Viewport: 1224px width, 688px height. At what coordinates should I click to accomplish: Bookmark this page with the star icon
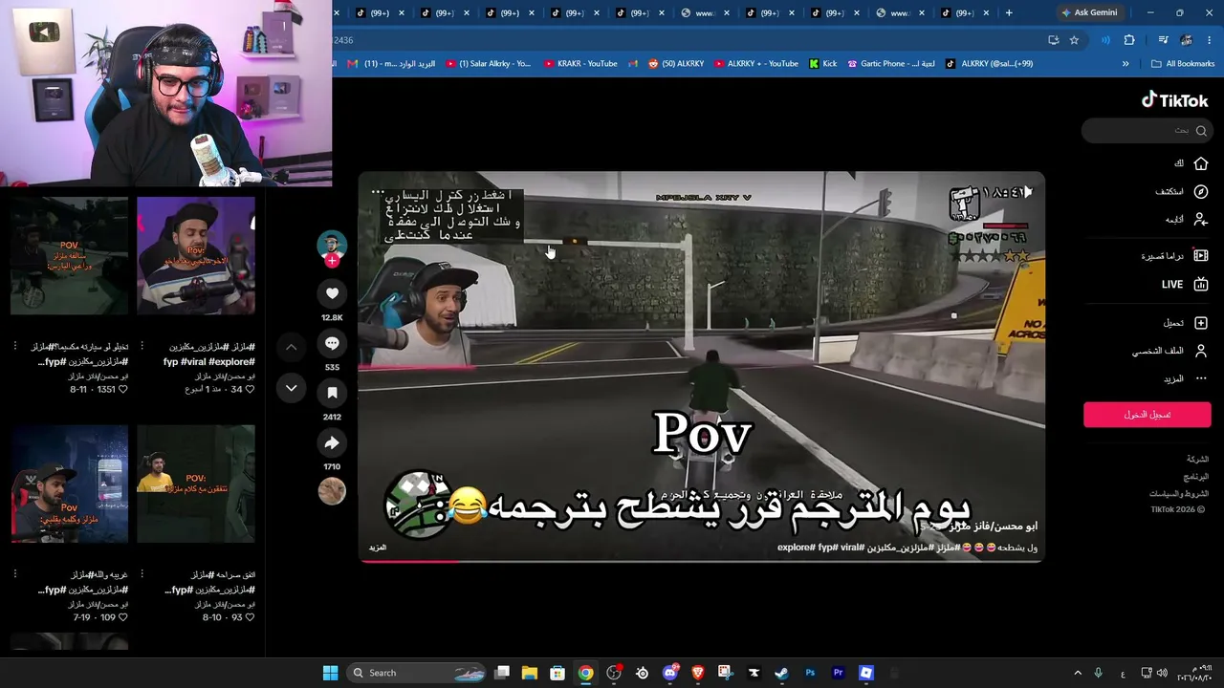[1074, 40]
